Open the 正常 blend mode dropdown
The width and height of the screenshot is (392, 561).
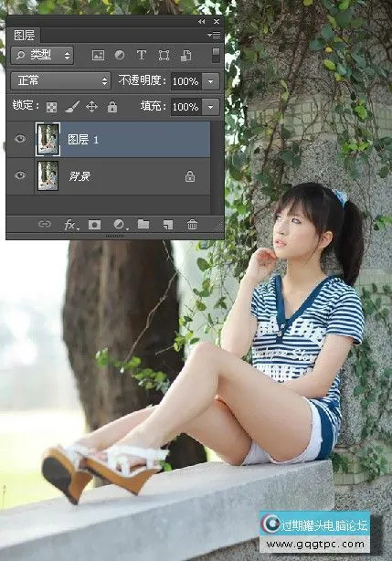(60, 80)
